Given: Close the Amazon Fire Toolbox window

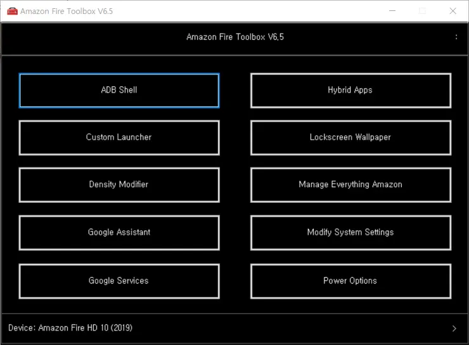Looking at the screenshot, I should [453, 11].
